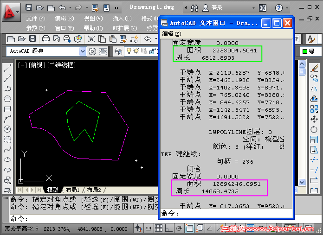Open the Help dropdown arrow in title bar
This screenshot has height=235, width=323.
tap(287, 8)
